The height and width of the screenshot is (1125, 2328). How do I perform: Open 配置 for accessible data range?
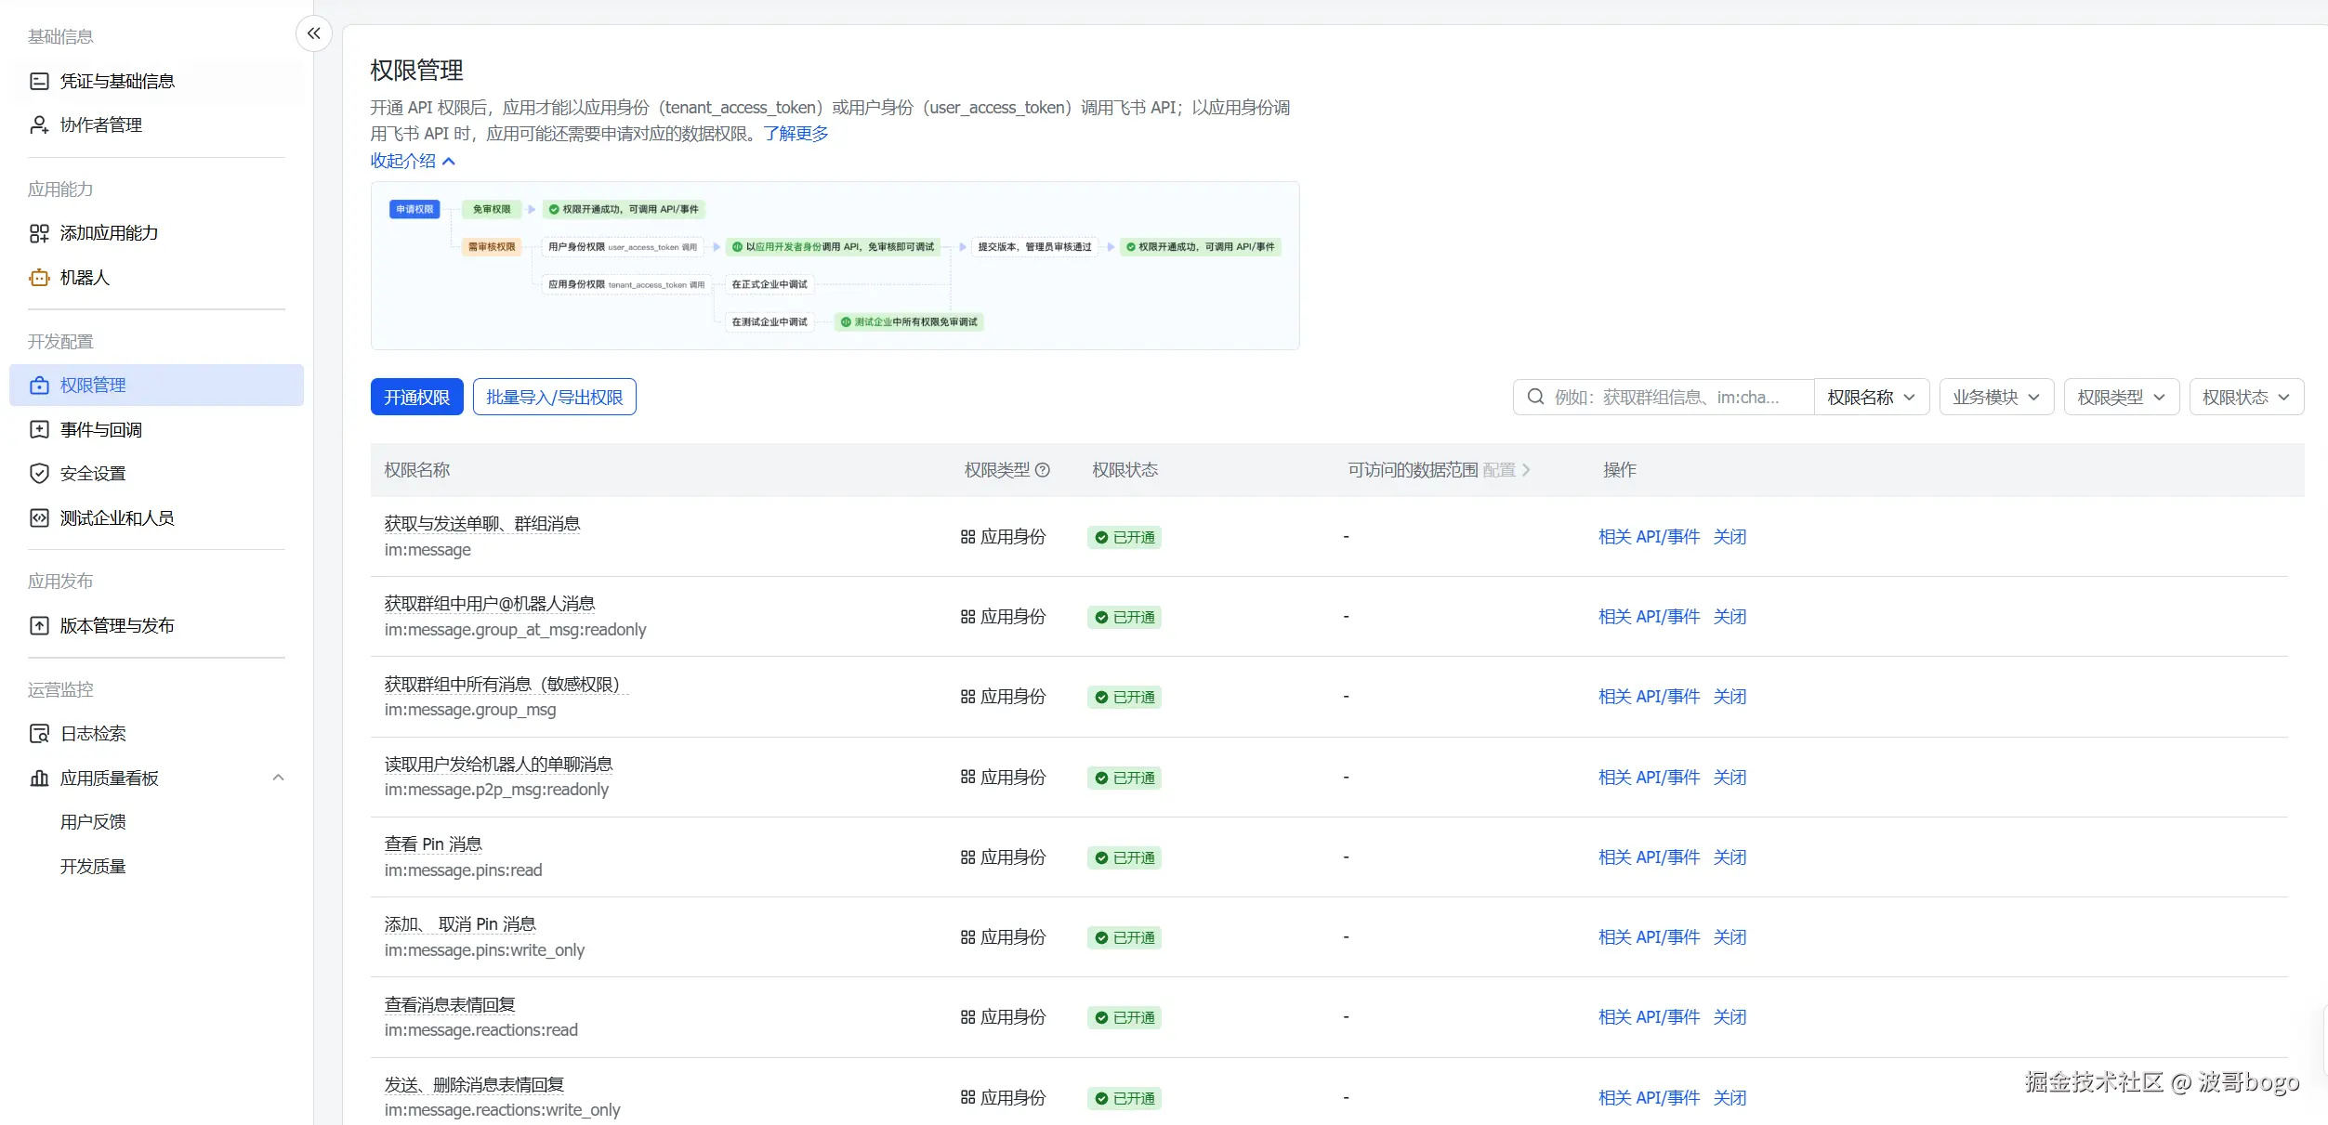[1506, 470]
